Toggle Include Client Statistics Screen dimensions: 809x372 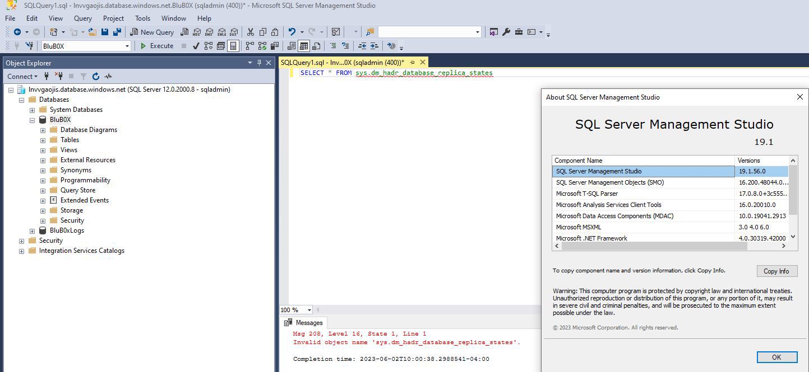[274, 46]
